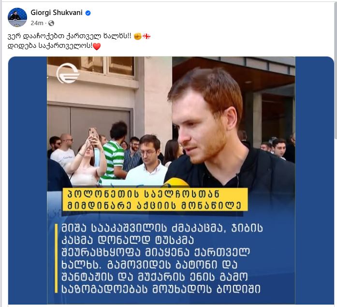Open Giorgi Shukvani's profile picture
Screen dimensions: 337x307
pyautogui.click(x=17, y=17)
